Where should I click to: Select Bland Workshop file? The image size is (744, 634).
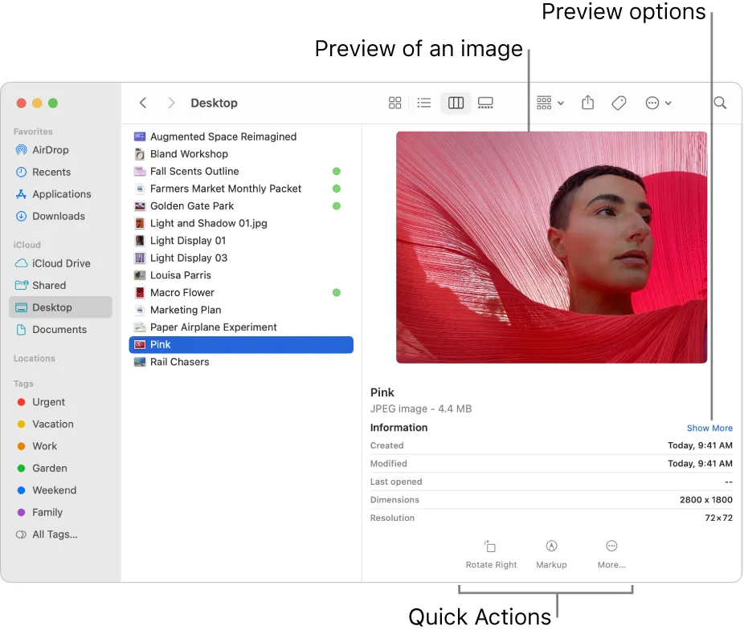[241, 154]
